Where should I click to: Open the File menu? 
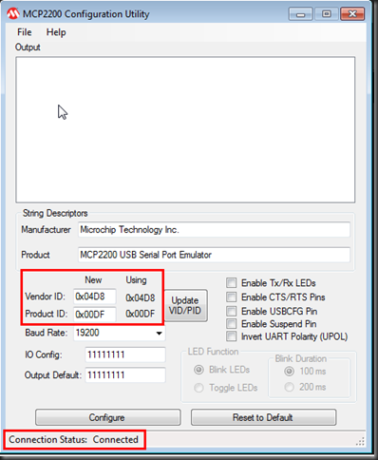point(25,32)
